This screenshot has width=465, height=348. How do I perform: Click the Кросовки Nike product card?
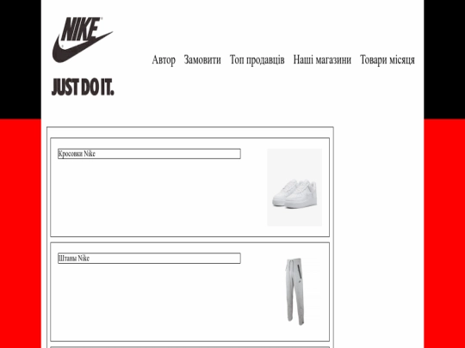(x=189, y=187)
